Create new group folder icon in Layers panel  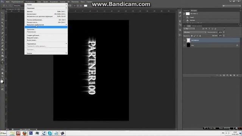231,75
